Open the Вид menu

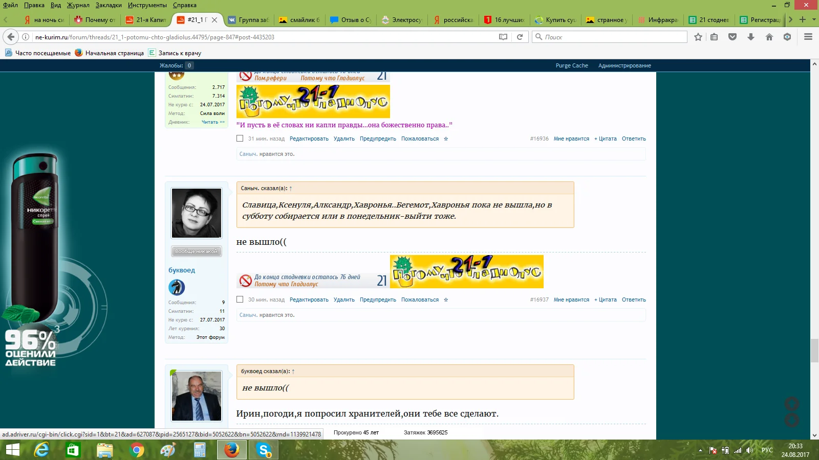(x=56, y=5)
